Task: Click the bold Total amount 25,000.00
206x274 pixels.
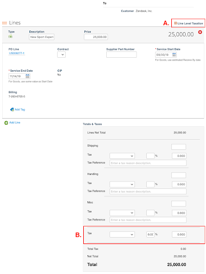Action: tap(177, 264)
